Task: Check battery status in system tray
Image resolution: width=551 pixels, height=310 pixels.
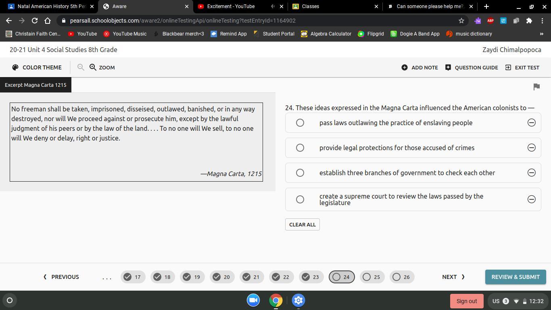Action: click(525, 301)
